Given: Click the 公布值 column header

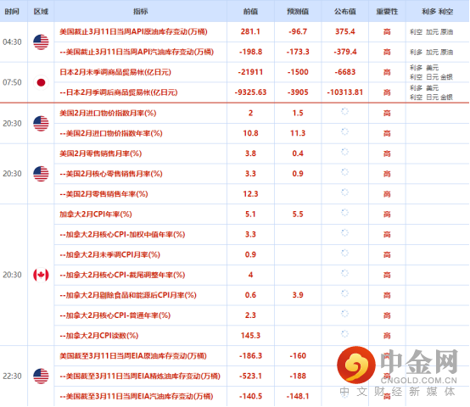Looking at the screenshot, I should coord(345,11).
